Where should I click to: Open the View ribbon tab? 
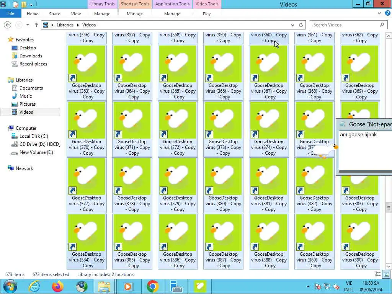[76, 14]
